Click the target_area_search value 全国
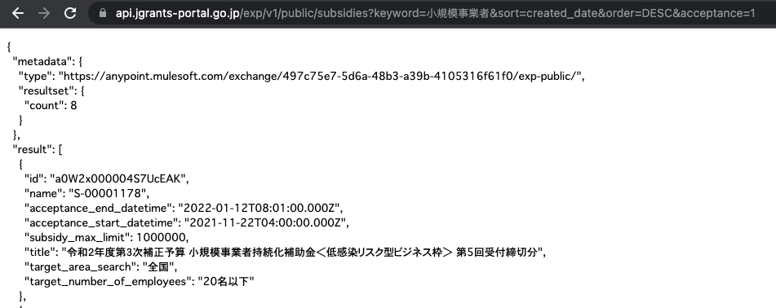Viewport: 776px width, 308px height. pyautogui.click(x=160, y=267)
